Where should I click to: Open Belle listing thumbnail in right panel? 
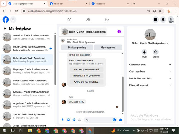[150, 35]
